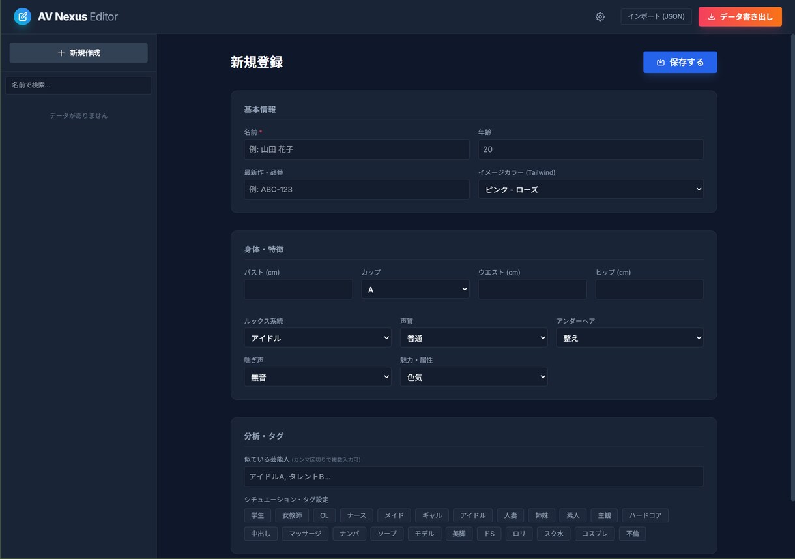Toggle the コスプレ tag chip
This screenshot has height=559, width=795.
point(594,534)
